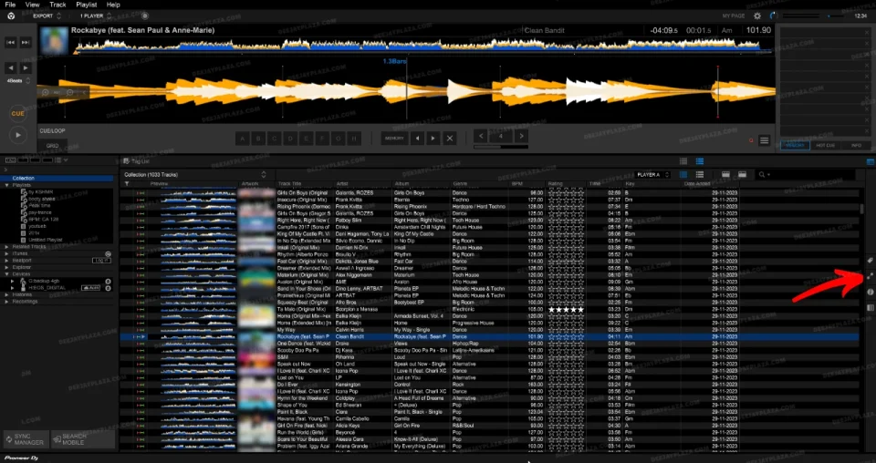Click the tag icon in right sidebar

[870, 261]
